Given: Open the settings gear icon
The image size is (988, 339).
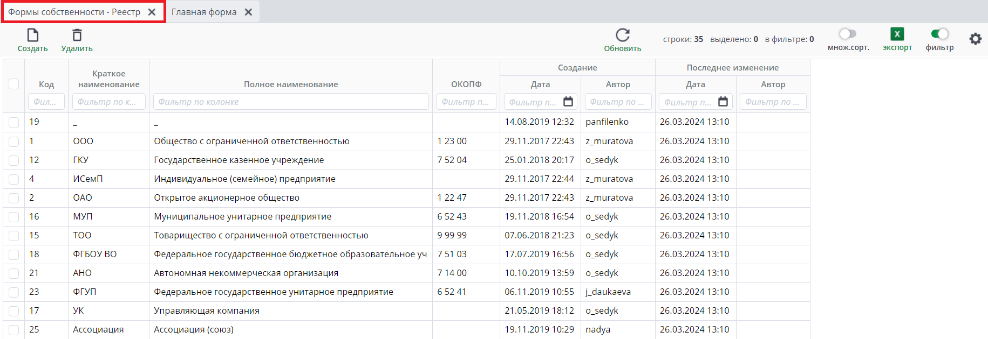Looking at the screenshot, I should tap(975, 39).
